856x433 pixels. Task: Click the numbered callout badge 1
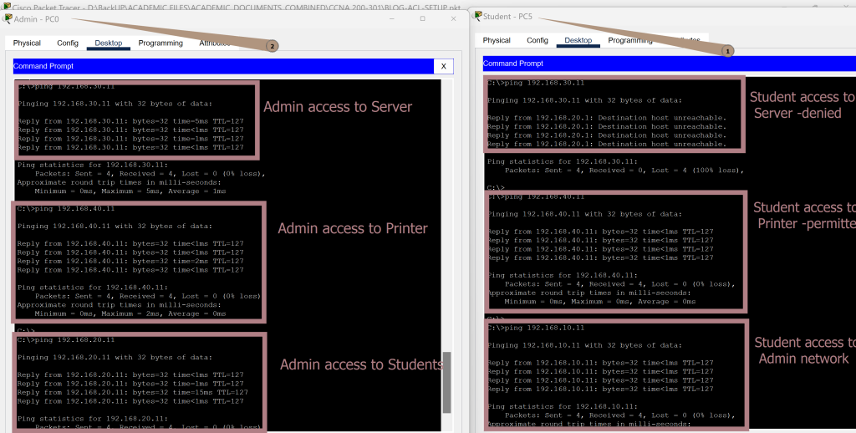coord(726,51)
